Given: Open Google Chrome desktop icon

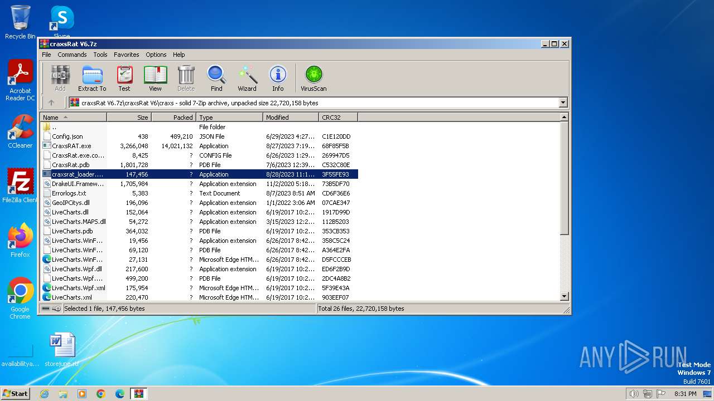Looking at the screenshot, I should pyautogui.click(x=20, y=299).
